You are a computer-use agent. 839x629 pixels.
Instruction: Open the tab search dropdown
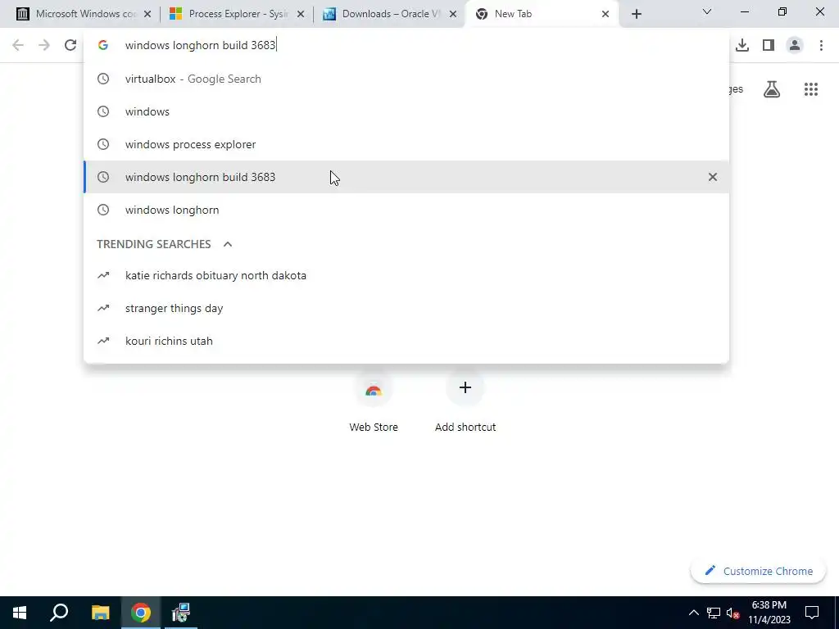(707, 11)
